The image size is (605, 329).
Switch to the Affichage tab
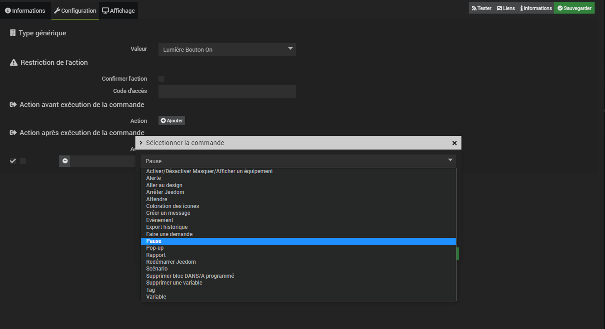[118, 10]
